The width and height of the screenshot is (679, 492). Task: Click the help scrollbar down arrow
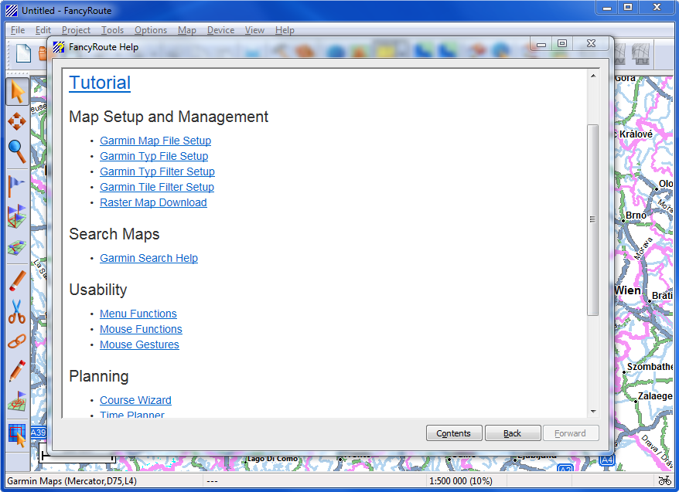pyautogui.click(x=593, y=412)
